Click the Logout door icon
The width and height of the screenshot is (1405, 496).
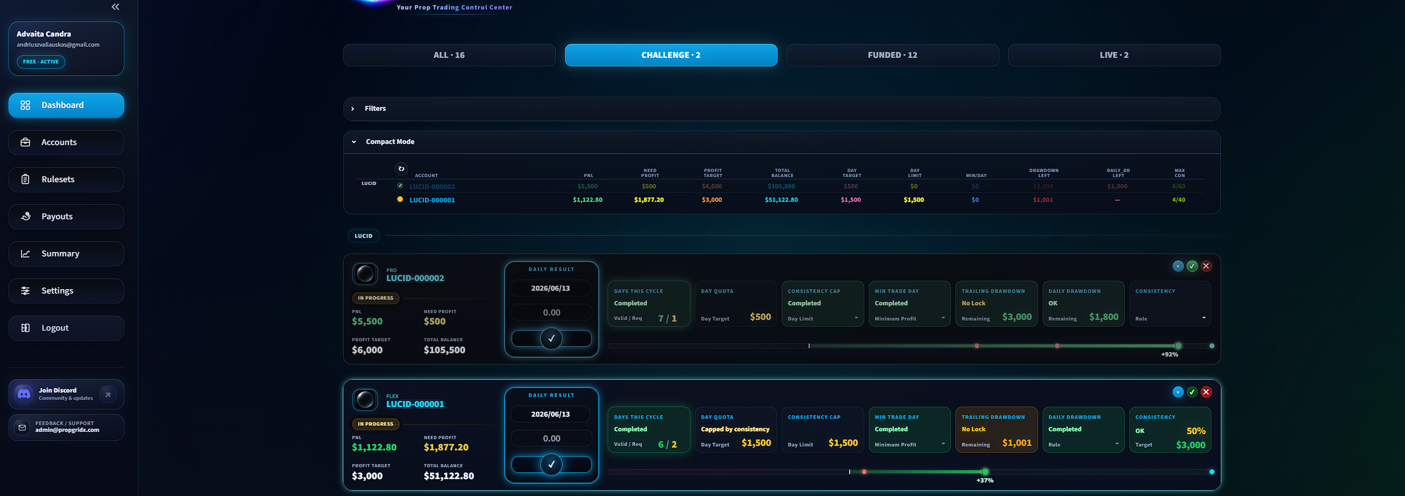coord(25,328)
